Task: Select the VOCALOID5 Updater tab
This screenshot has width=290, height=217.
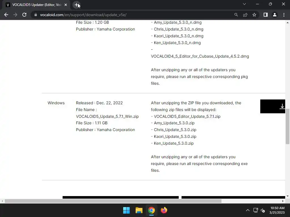Action: pyautogui.click(x=36, y=5)
